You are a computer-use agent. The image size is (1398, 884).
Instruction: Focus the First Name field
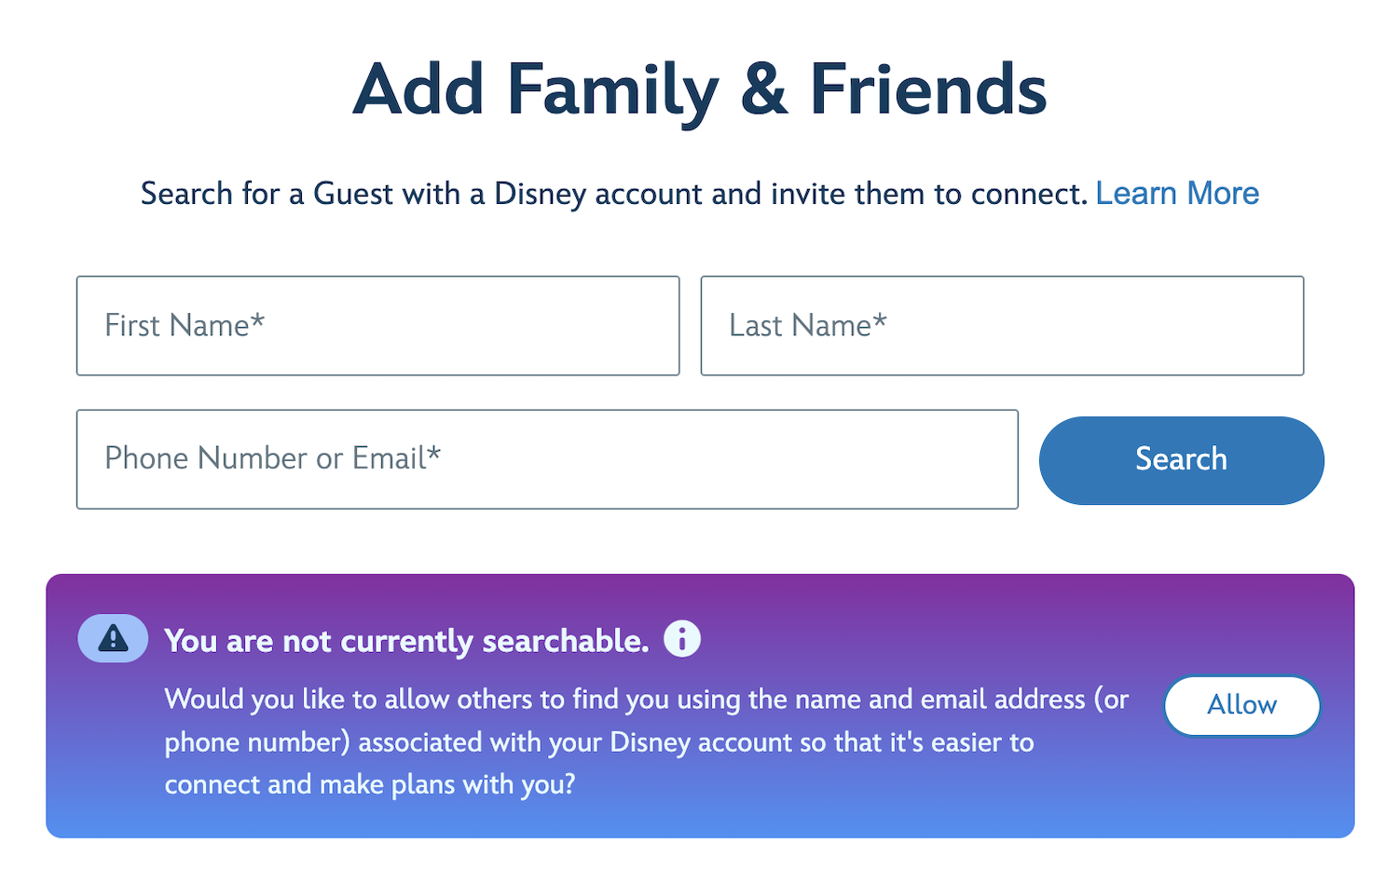[x=377, y=326]
